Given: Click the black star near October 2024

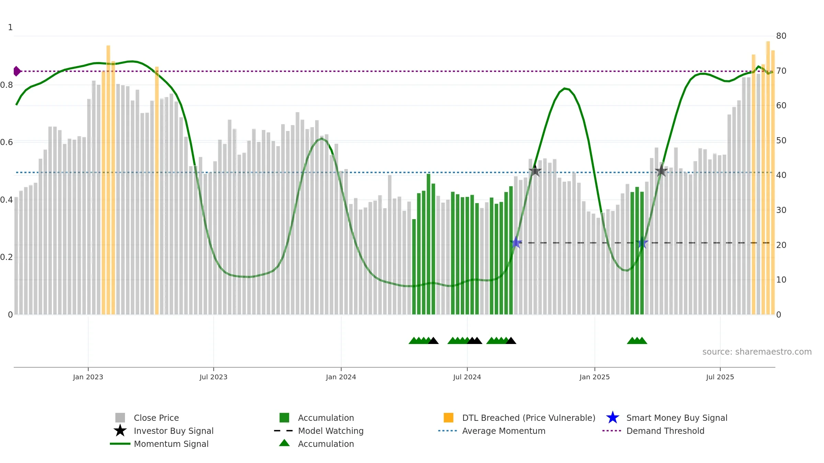Looking at the screenshot, I should 535,170.
